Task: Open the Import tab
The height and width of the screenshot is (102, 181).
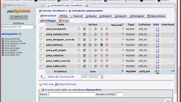Action: click(x=121, y=16)
